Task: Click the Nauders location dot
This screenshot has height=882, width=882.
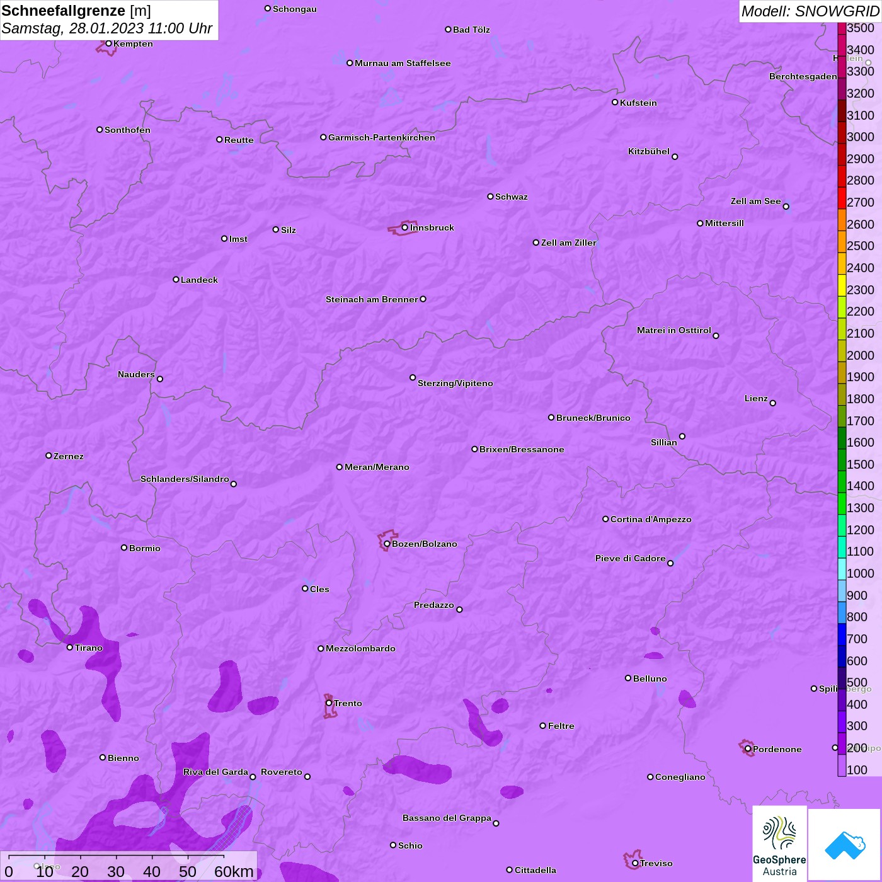Action: coord(160,379)
